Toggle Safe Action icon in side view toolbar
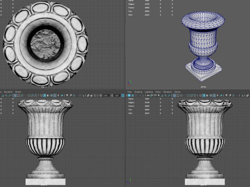The width and height of the screenshot is (250, 187). point(192,96)
